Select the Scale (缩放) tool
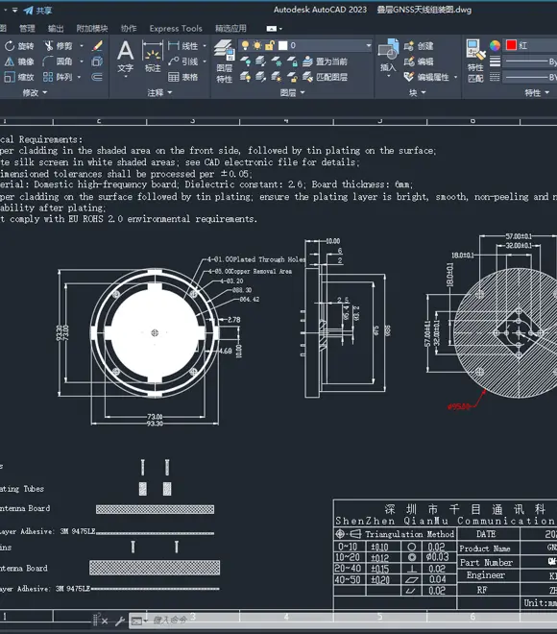 pos(18,77)
